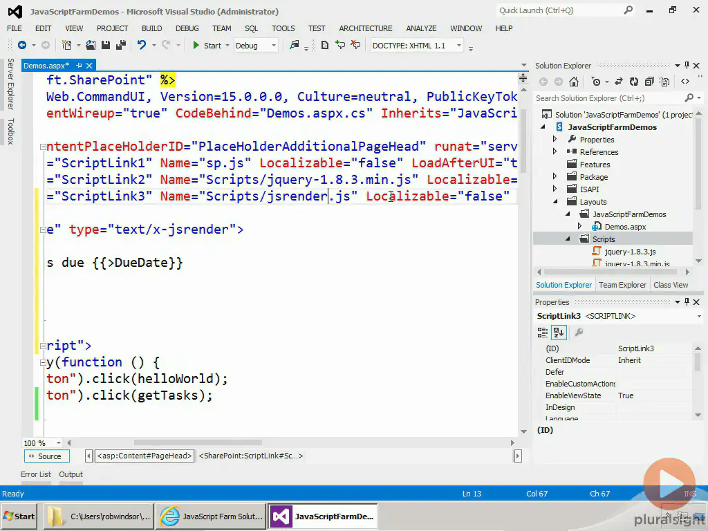Open the Debug configuration dropdown

coord(274,46)
